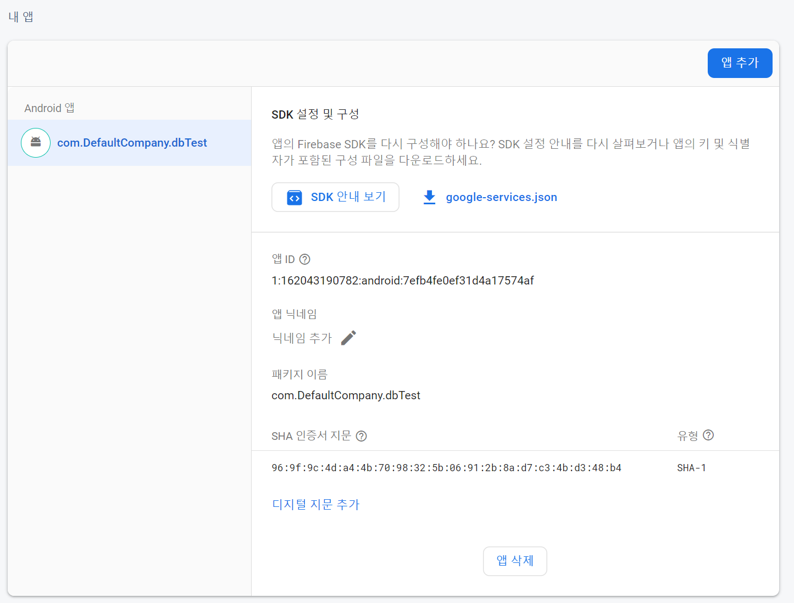Select the com.DefaultCompany.dbTest app in the sidebar
The image size is (794, 603).
130,143
